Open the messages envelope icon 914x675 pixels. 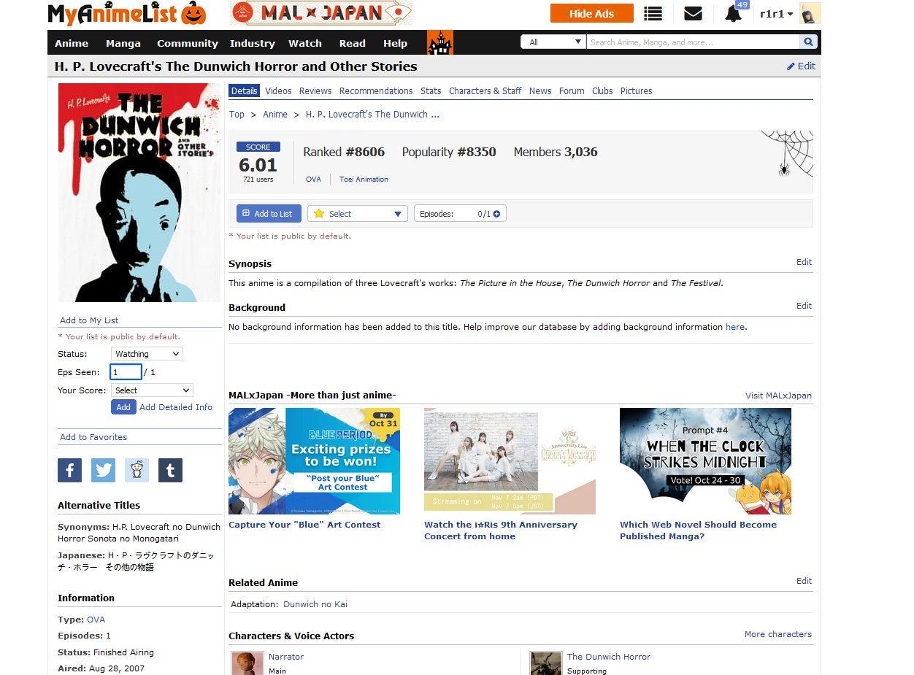pos(693,13)
